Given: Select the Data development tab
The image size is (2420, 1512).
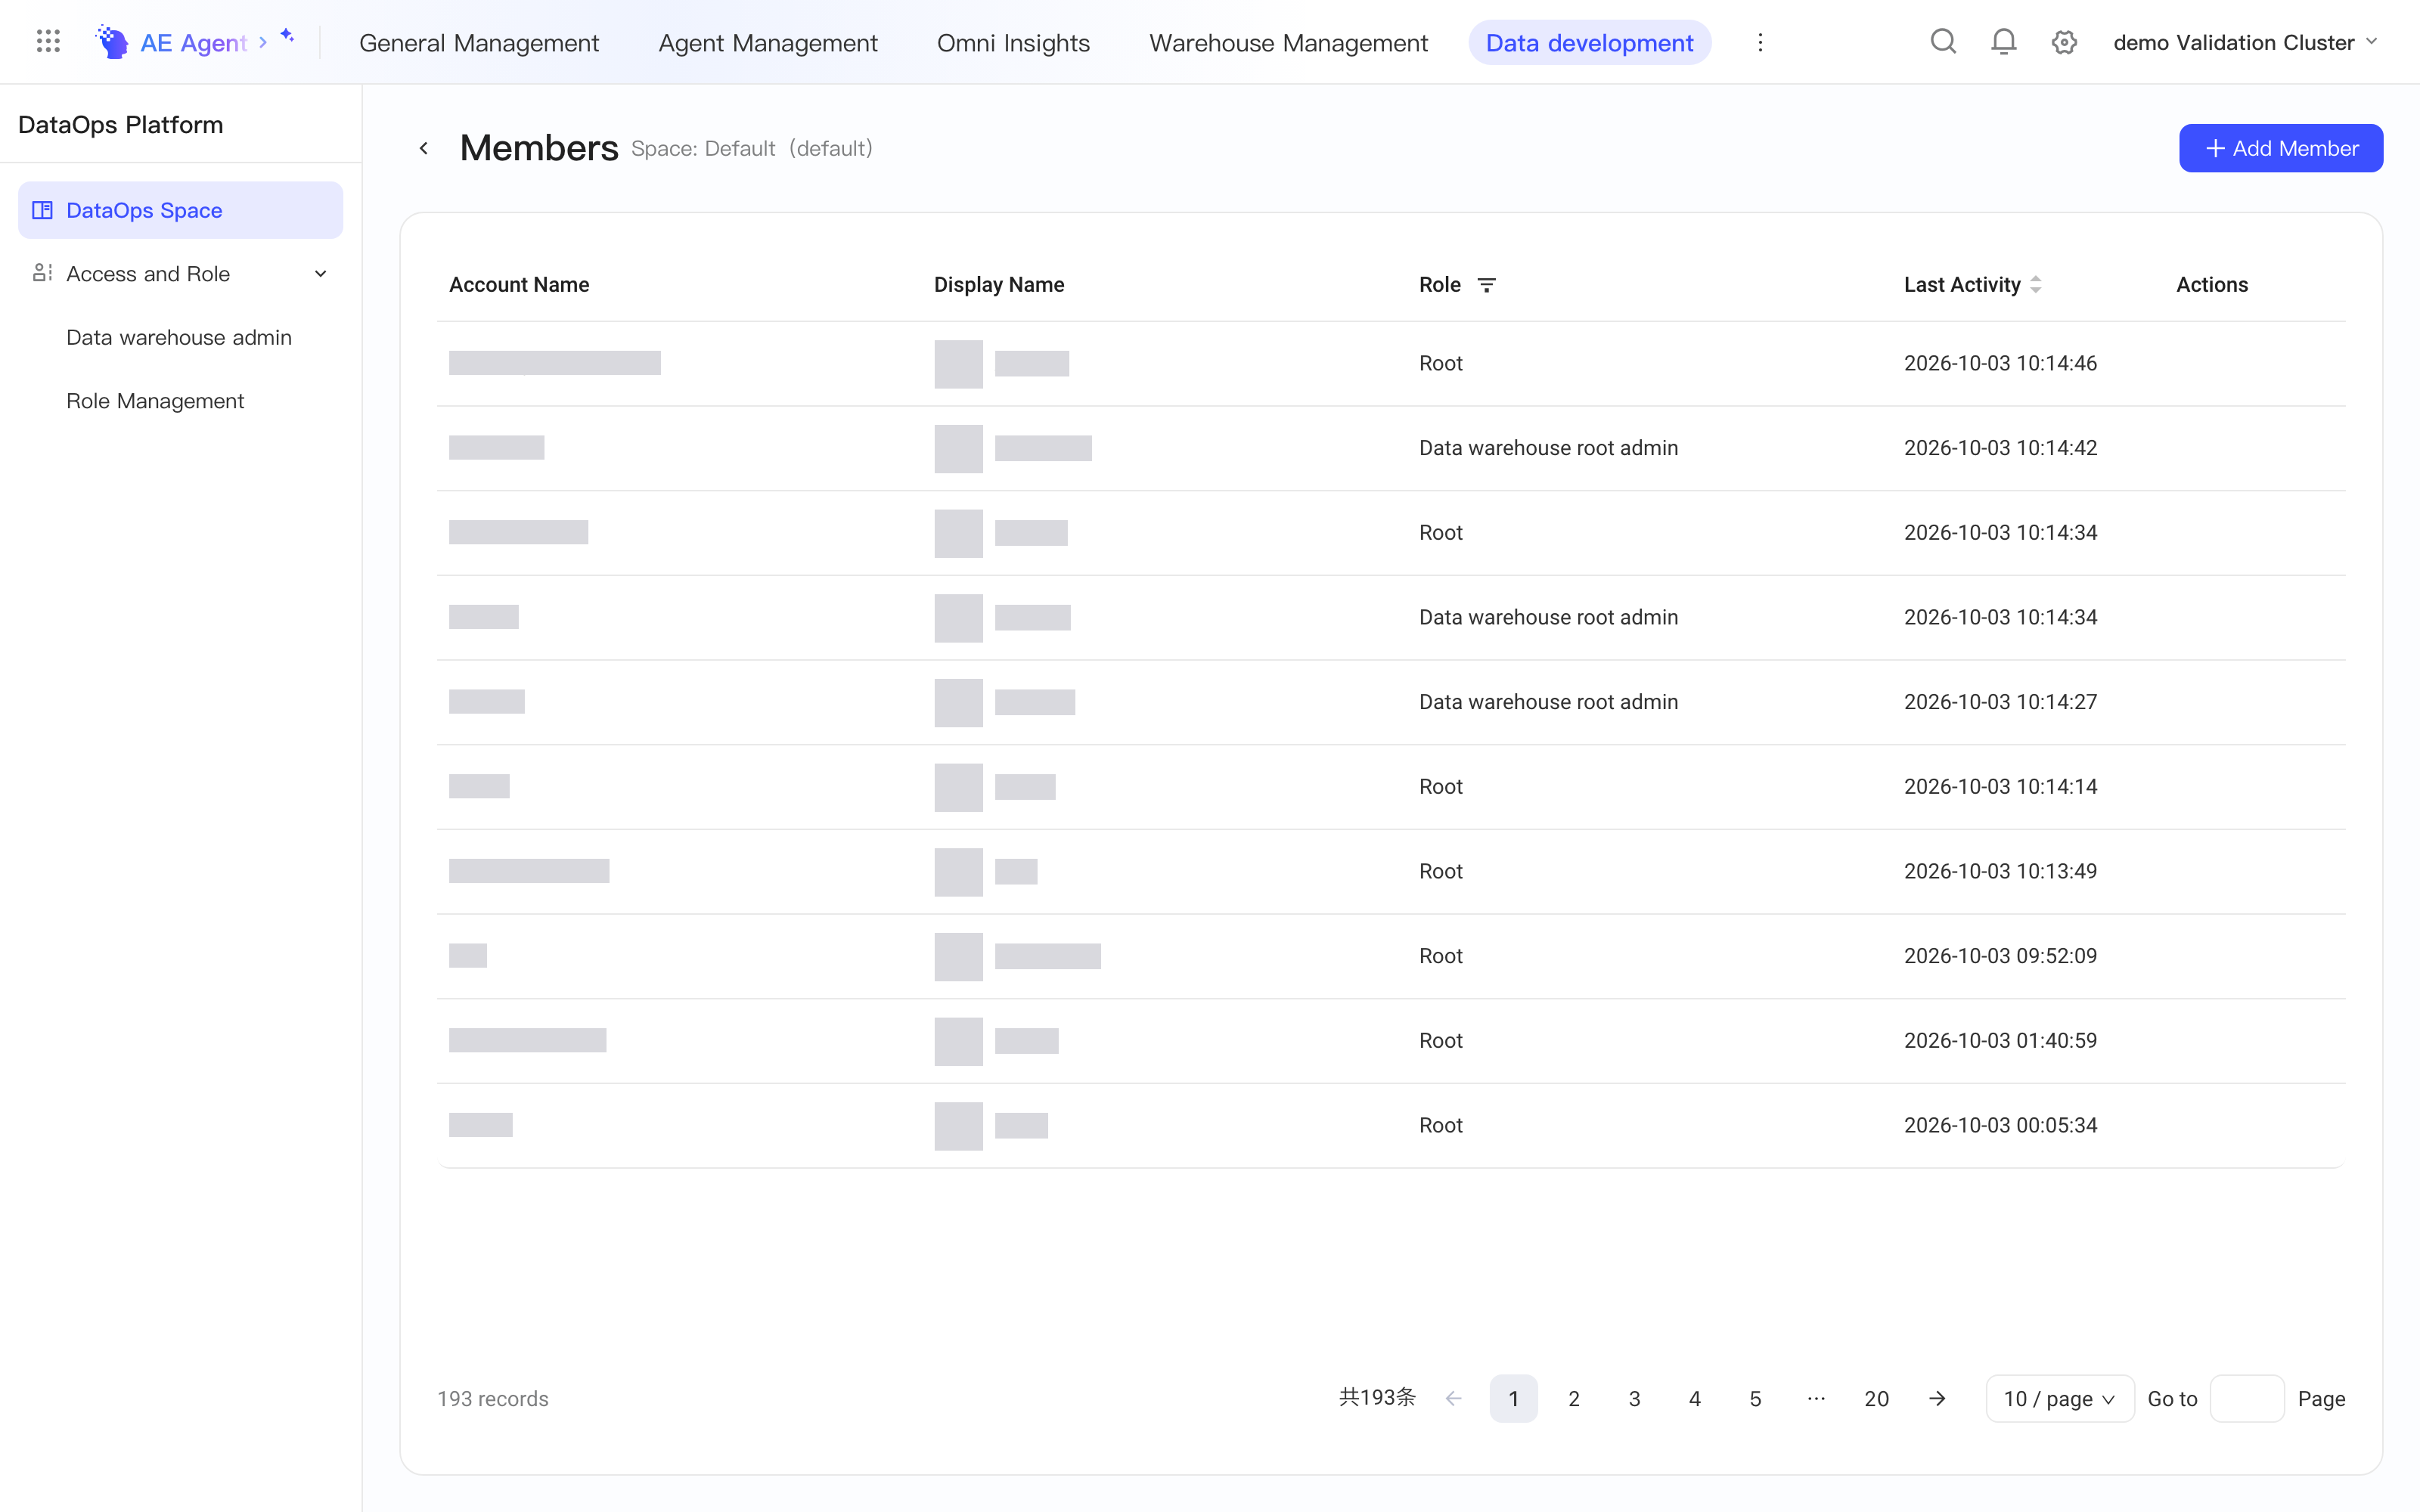Looking at the screenshot, I should [x=1590, y=43].
